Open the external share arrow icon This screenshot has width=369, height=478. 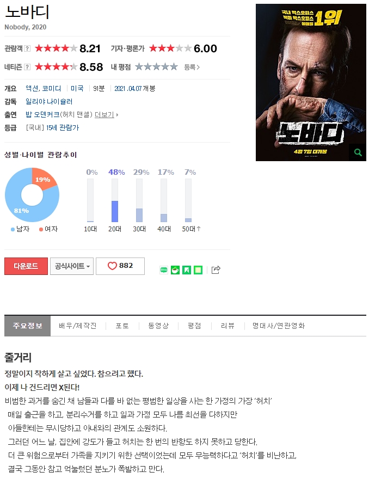tap(216, 270)
